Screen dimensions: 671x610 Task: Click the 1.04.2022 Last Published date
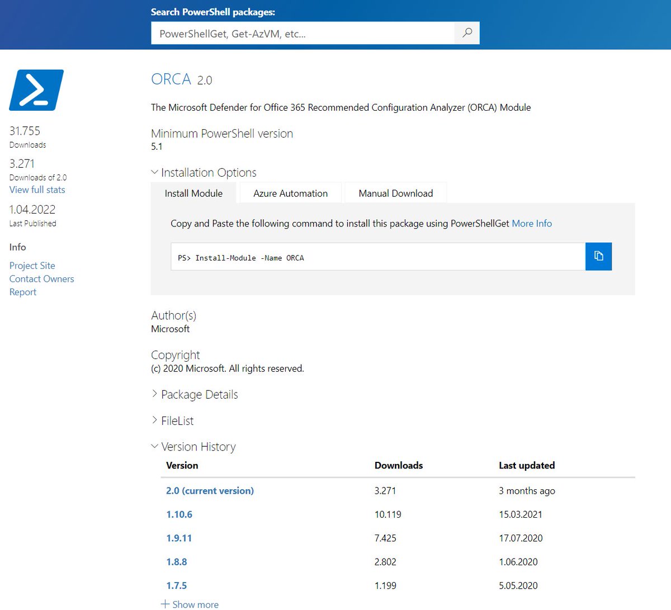point(32,209)
